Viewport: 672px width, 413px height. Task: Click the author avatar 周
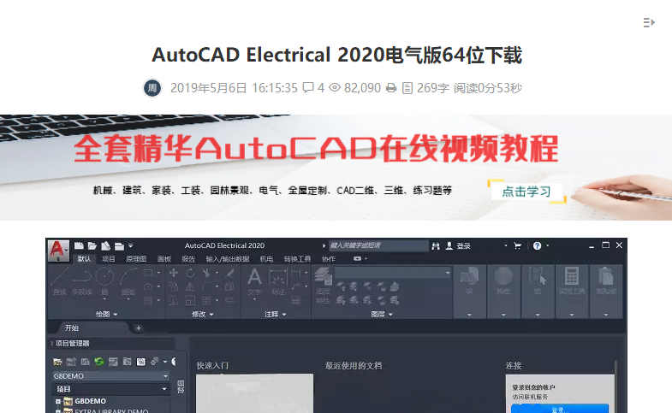pyautogui.click(x=152, y=87)
